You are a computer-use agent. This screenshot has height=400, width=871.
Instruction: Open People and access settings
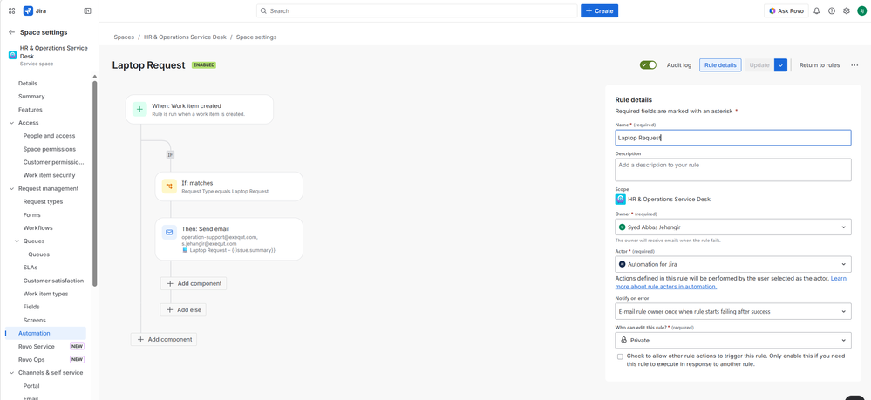coord(49,136)
